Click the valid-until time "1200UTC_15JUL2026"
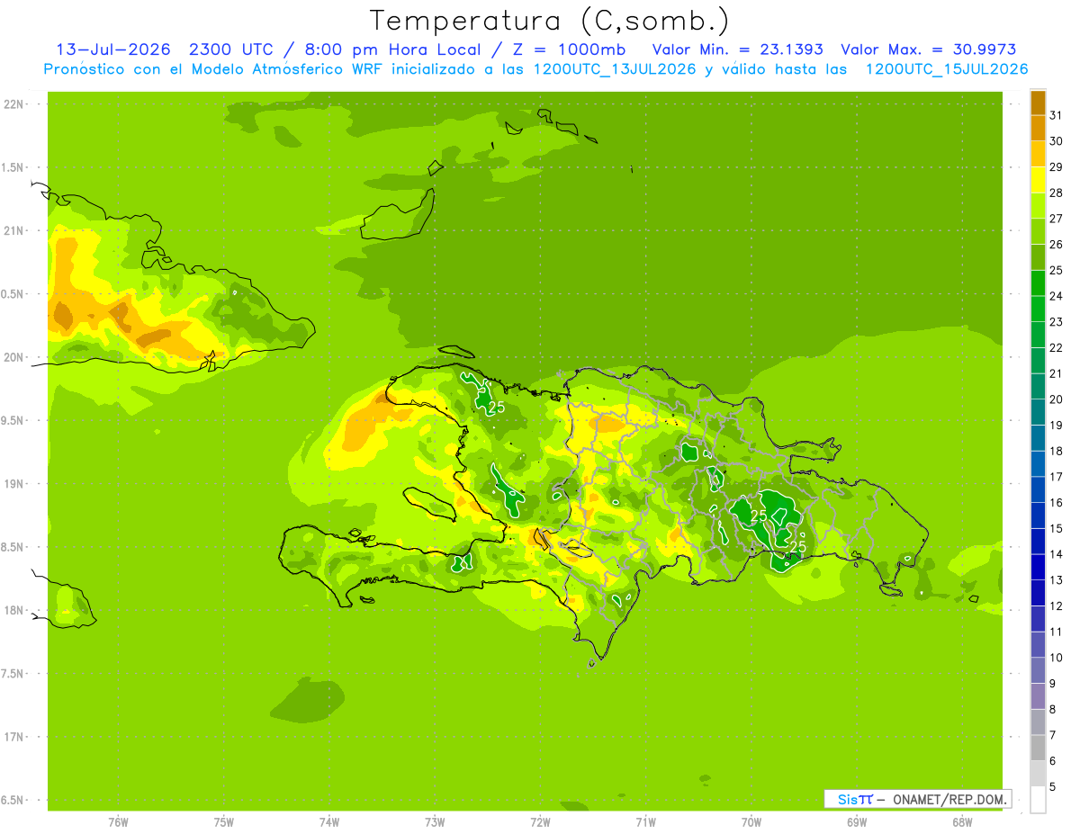 947,69
